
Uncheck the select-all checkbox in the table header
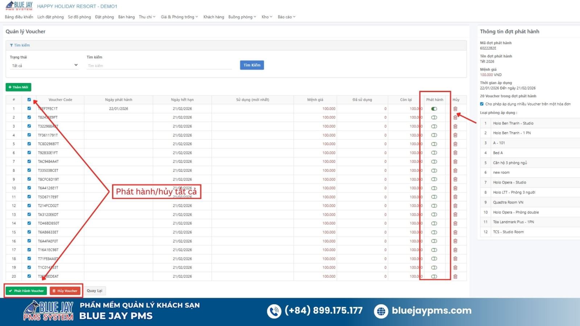coord(29,100)
